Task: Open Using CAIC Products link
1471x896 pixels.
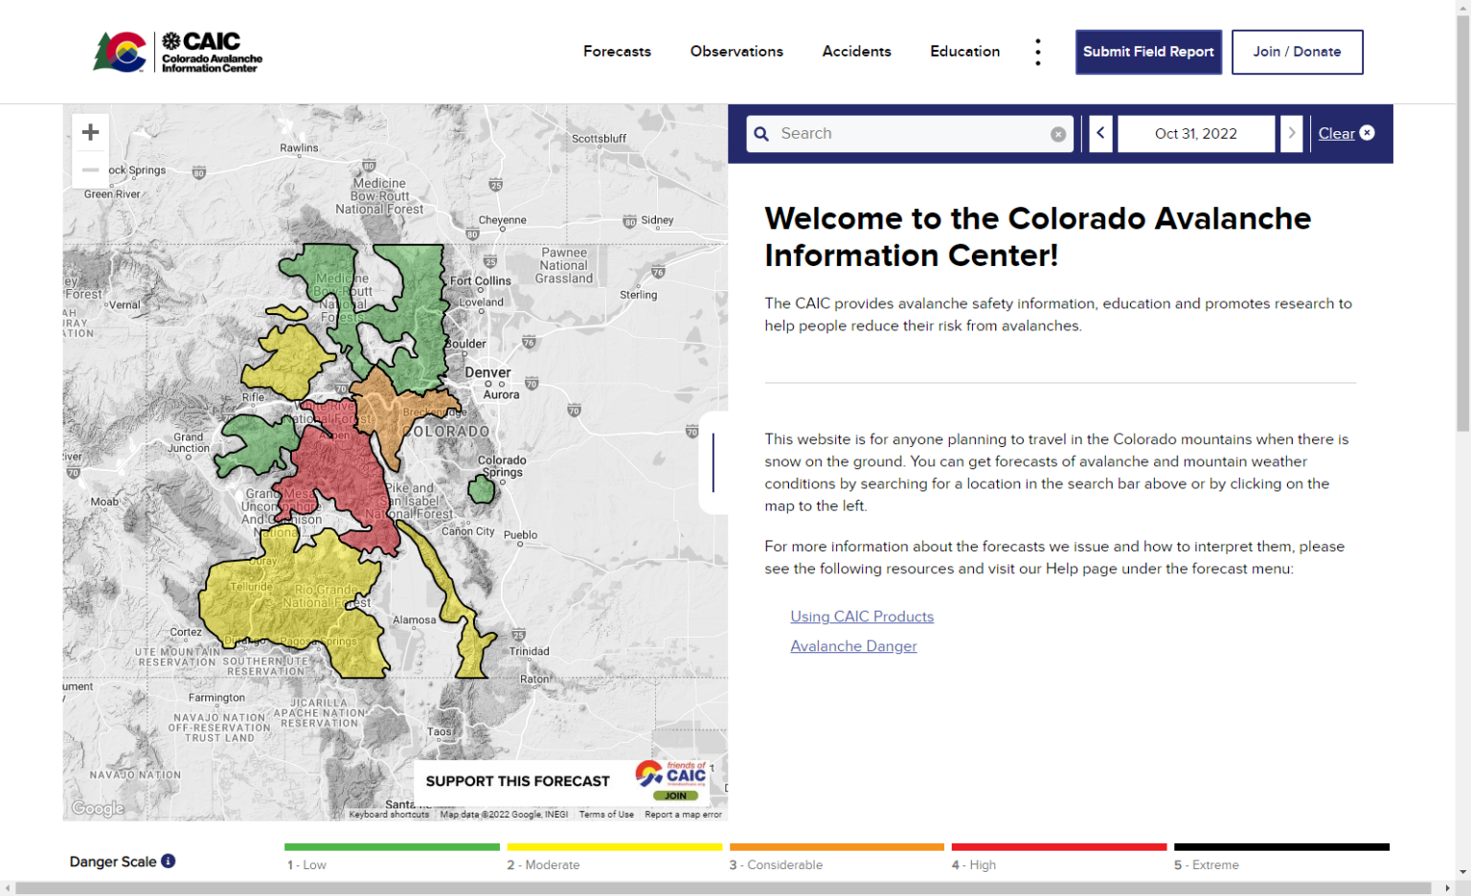Action: coord(862,616)
